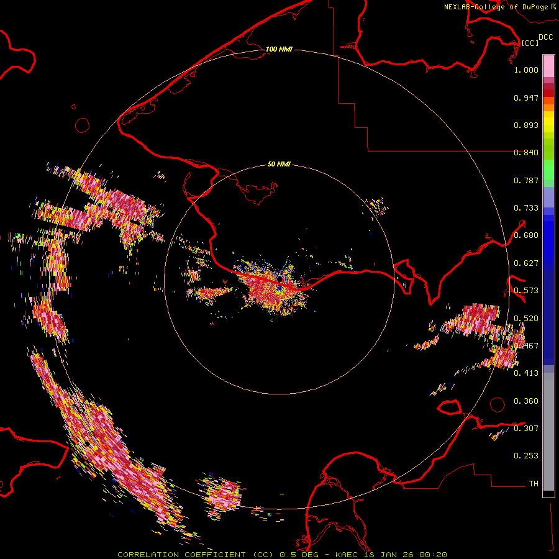This screenshot has width=559, height=559.
Task: Click the [CC] unit label
Action: coord(530,43)
